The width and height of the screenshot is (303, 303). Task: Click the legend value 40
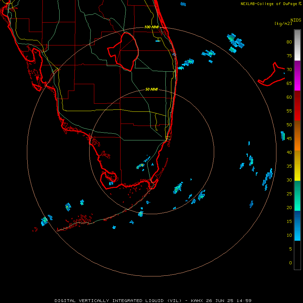tap(289, 152)
